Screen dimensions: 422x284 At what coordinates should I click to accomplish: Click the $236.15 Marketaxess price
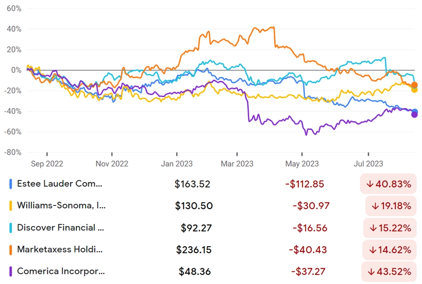pyautogui.click(x=194, y=250)
